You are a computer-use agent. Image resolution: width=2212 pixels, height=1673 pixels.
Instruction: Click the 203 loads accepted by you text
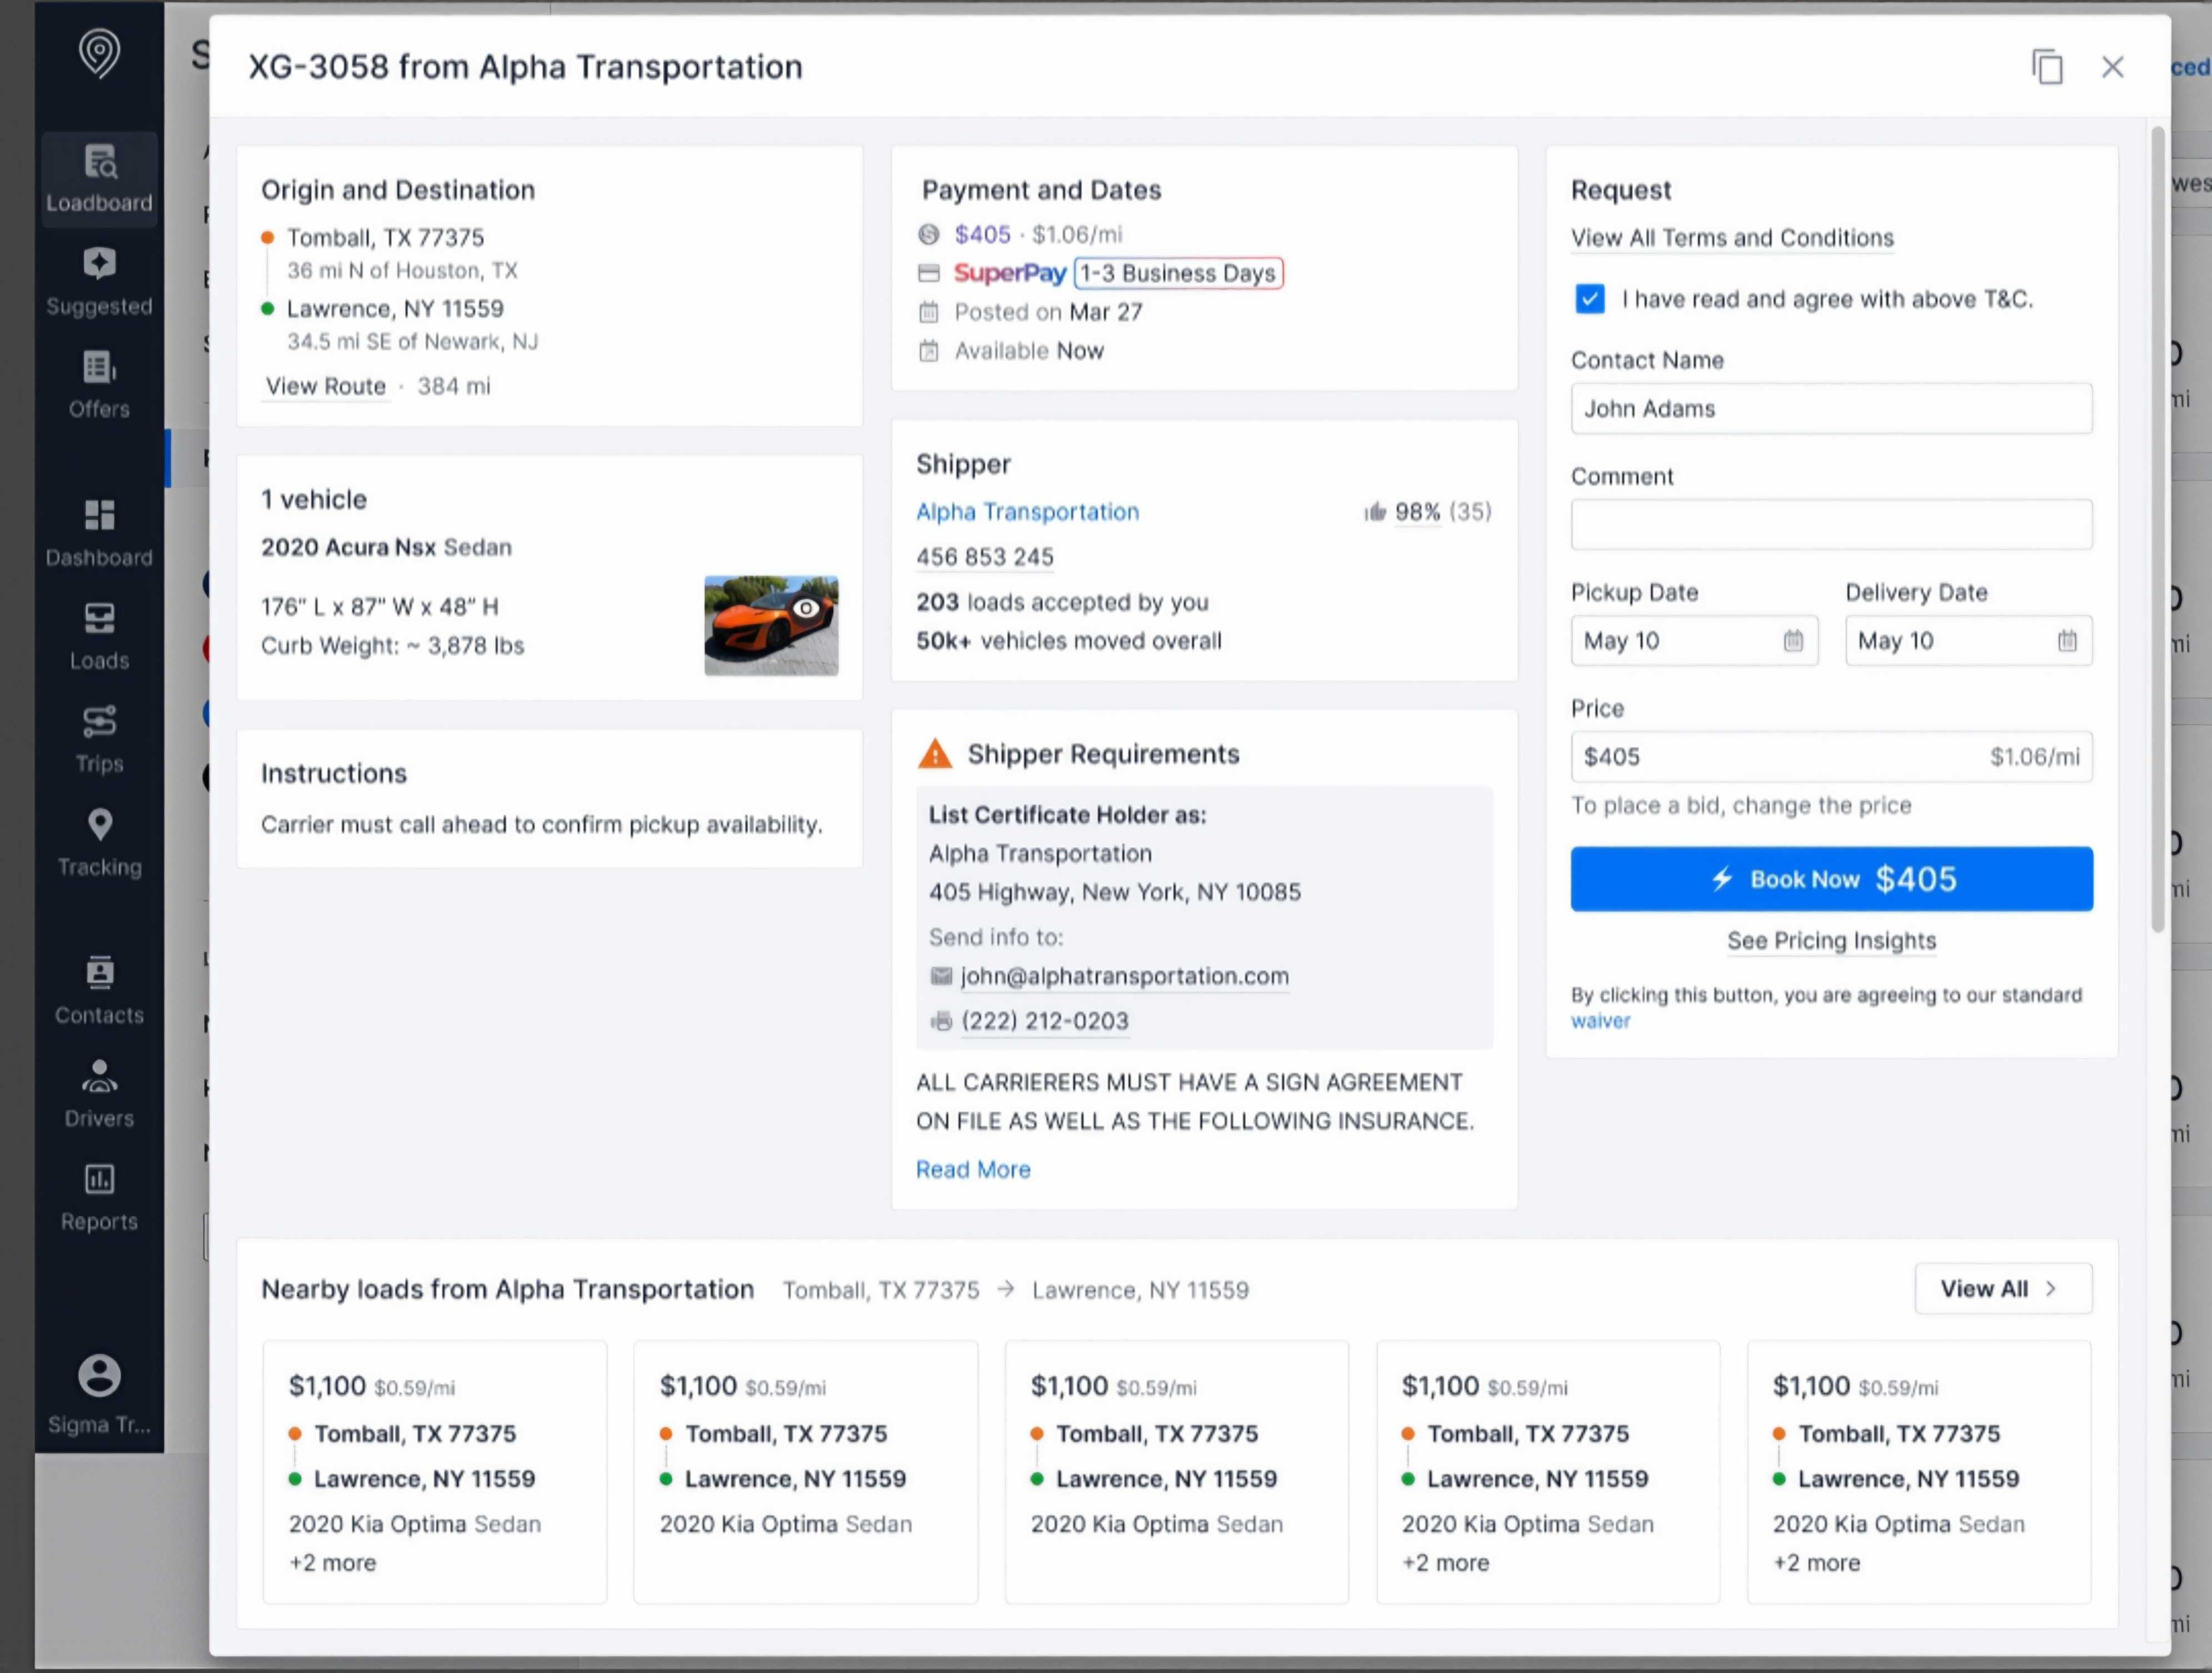tap(1062, 602)
